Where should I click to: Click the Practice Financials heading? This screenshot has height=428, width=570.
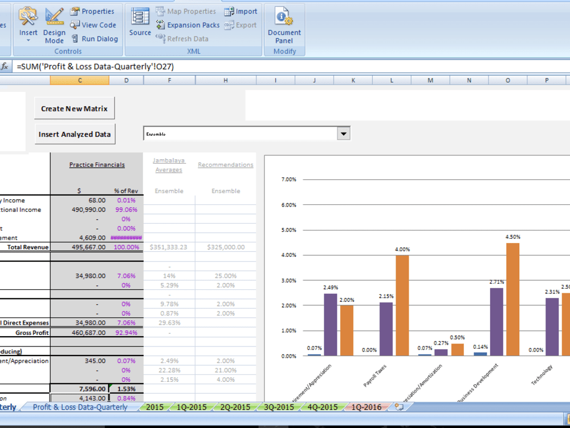coord(97,164)
